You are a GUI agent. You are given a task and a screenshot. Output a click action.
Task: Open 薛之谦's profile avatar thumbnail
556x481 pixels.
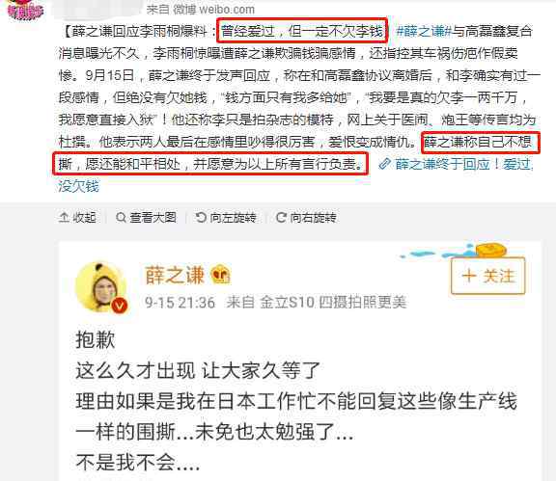click(x=101, y=287)
